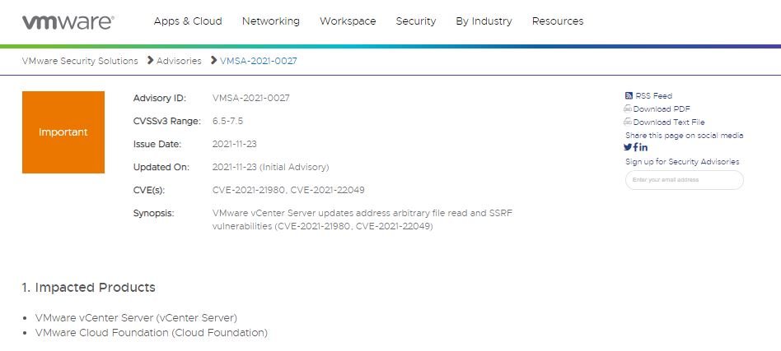Expand the By Industry menu
The image size is (781, 351).
coord(484,21)
